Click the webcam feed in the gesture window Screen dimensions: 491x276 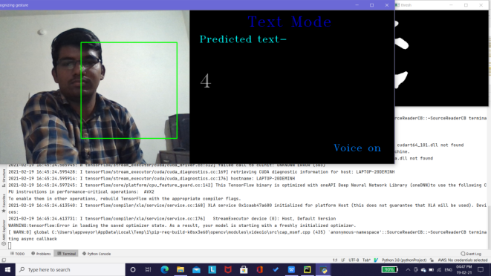[x=94, y=87]
